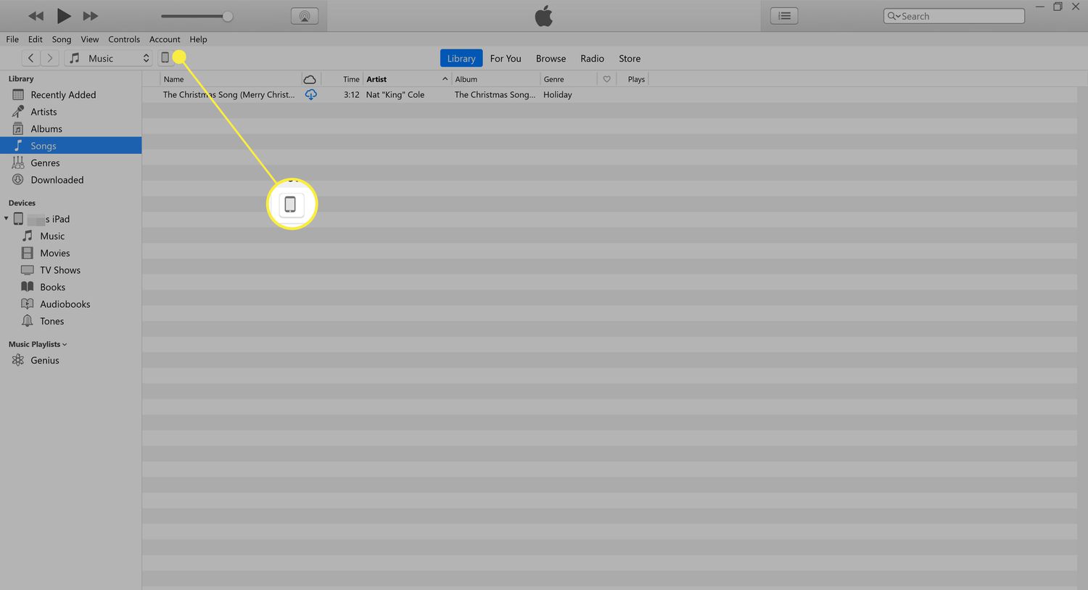Click inside the Search field
Viewport: 1088px width, 590px height.
tap(959, 16)
